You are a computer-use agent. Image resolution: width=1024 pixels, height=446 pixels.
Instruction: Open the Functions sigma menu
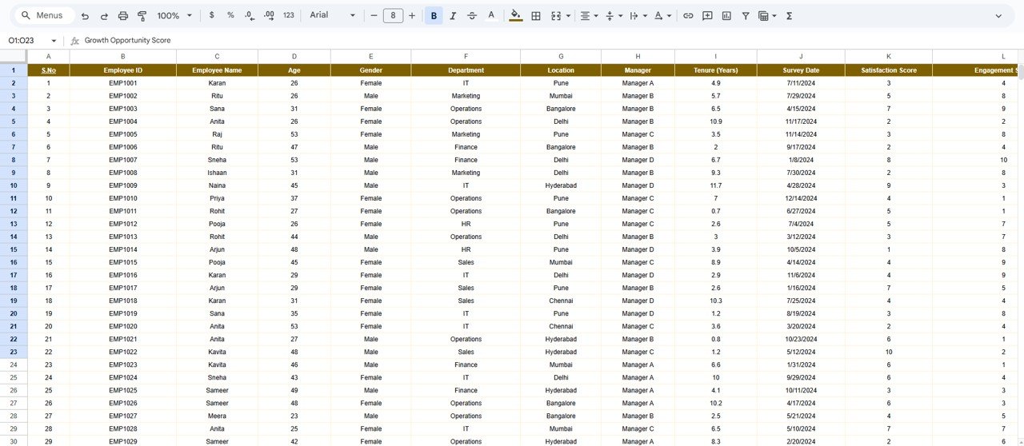(789, 15)
